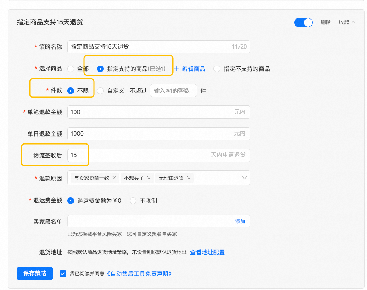Remove the 与卖家协商一致 refund reason tag
Screen dimensions: 367x290
tap(114, 178)
